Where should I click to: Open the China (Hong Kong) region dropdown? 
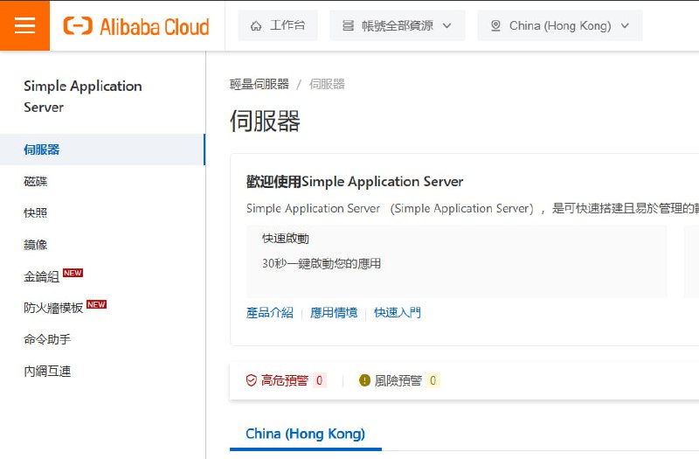[x=560, y=25]
